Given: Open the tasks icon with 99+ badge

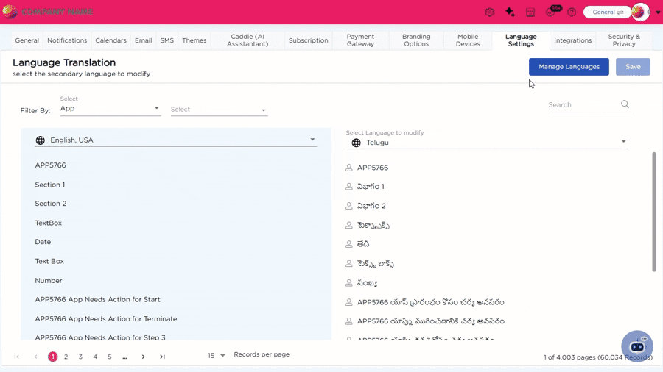Looking at the screenshot, I should pos(550,12).
